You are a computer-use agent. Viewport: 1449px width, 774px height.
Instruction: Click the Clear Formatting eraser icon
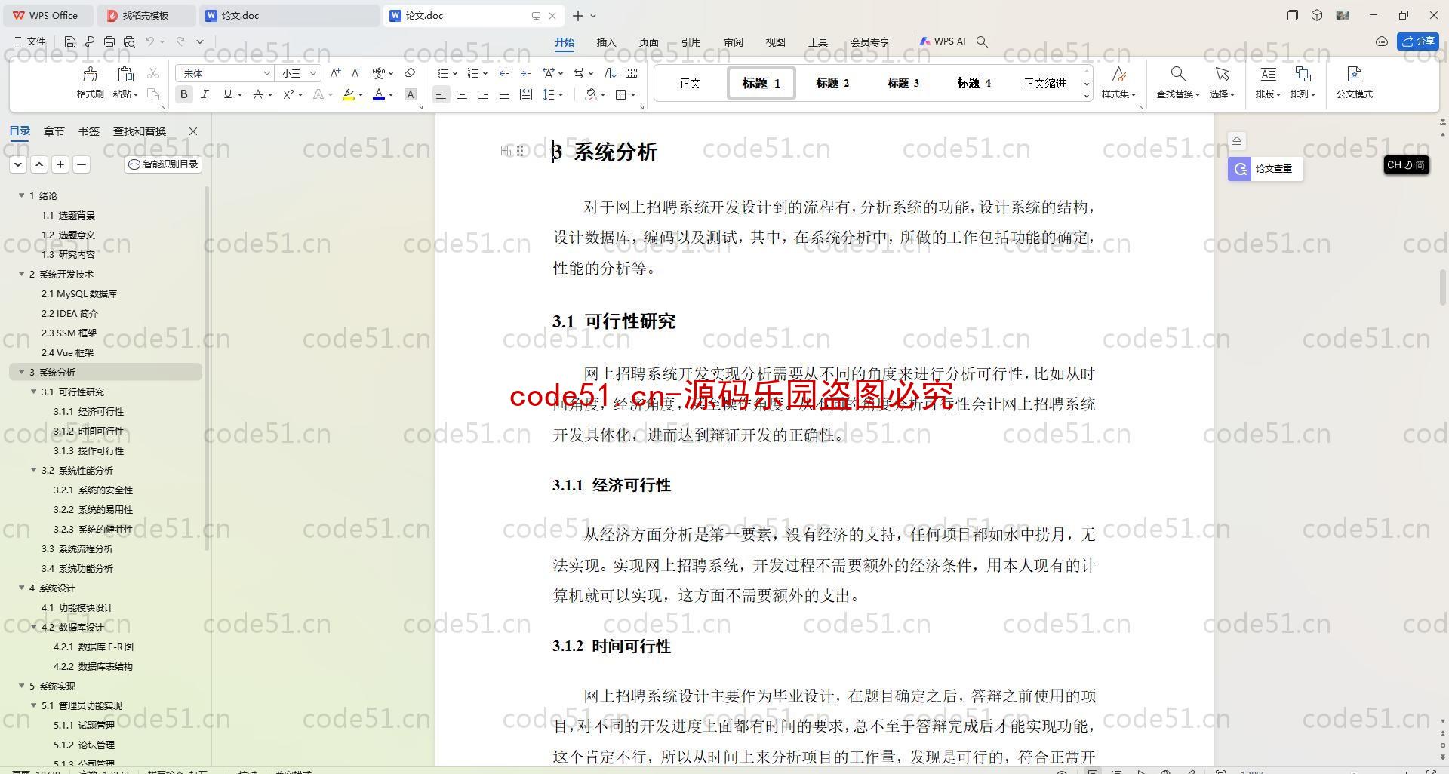pyautogui.click(x=411, y=73)
